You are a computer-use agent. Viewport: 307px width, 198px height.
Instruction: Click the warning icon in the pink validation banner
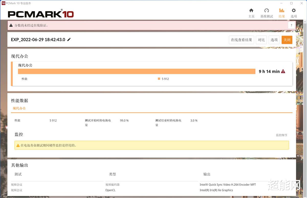coord(11,25)
